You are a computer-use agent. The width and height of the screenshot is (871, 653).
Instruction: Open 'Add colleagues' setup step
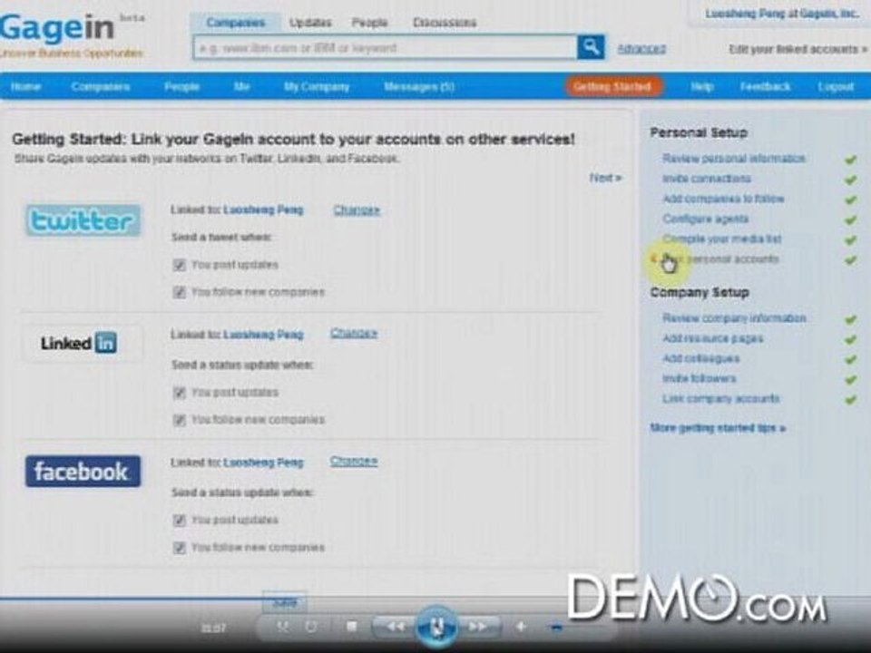pos(701,358)
